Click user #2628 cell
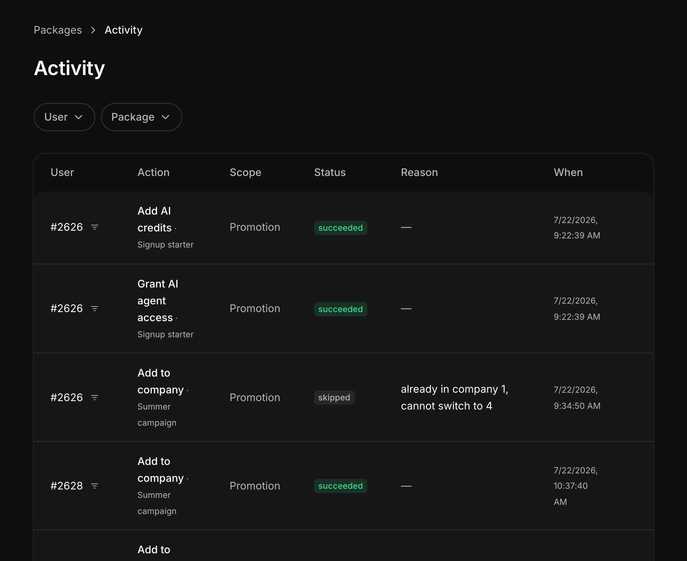The image size is (687, 561). 67,486
